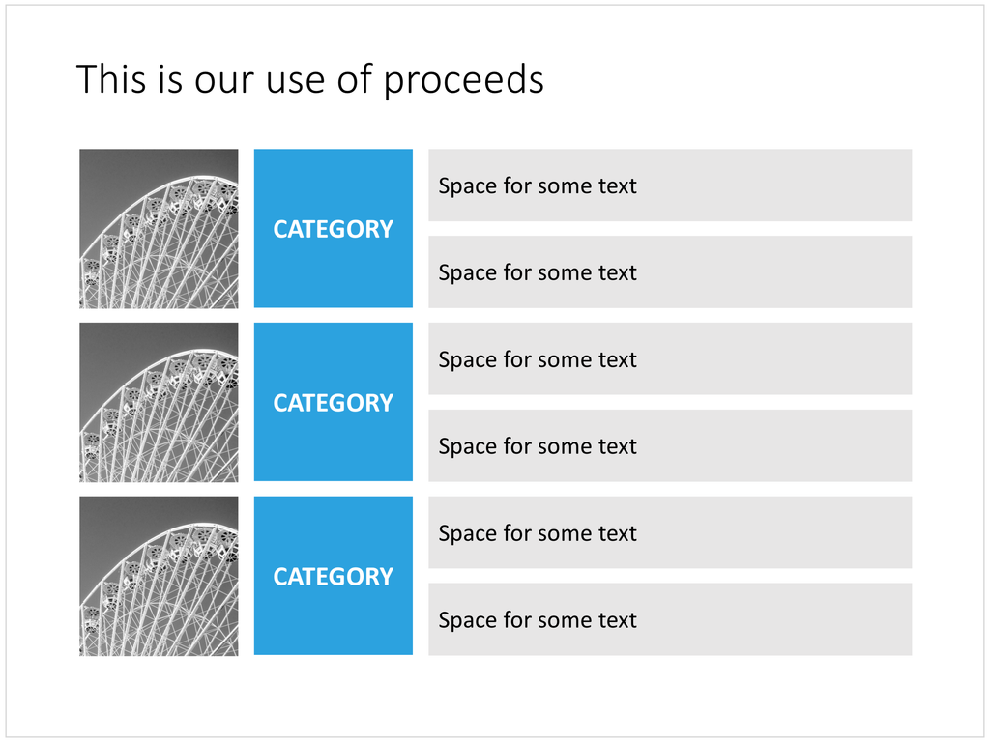Click the fifth 'Space for some text' box
This screenshot has height=742, width=990.
670,532
